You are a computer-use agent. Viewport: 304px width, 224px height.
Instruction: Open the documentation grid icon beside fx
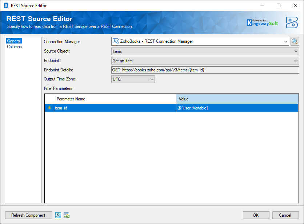point(67,215)
